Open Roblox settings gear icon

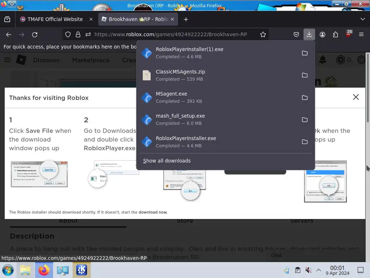[361, 60]
